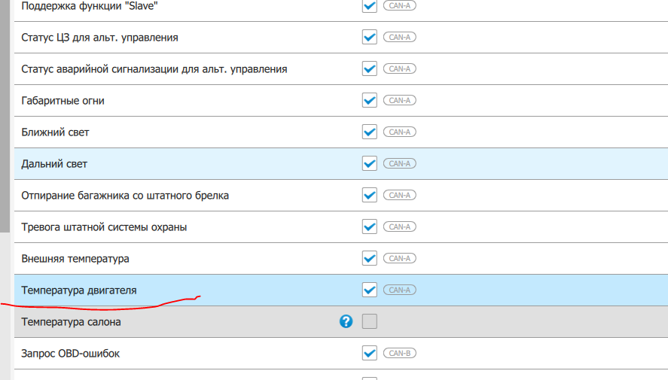This screenshot has height=380, width=668.
Task: Select the Температура салона row label
Action: point(71,322)
